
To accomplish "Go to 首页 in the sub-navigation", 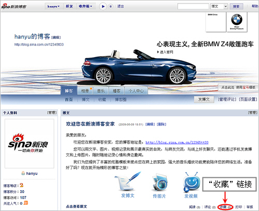I will coord(68,100).
